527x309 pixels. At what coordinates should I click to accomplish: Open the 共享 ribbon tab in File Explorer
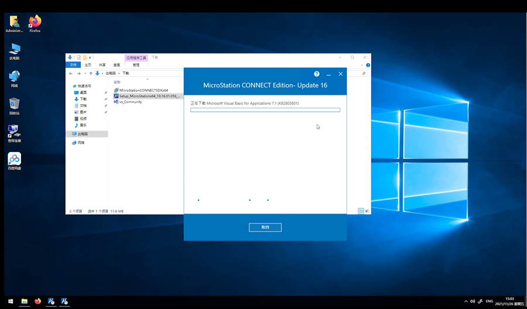(x=102, y=65)
